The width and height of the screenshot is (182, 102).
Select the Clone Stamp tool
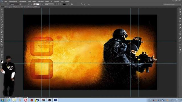(2, 30)
